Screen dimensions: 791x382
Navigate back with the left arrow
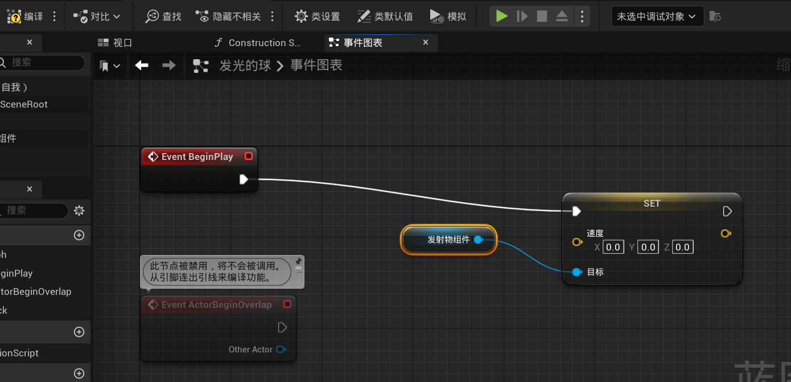pyautogui.click(x=142, y=65)
